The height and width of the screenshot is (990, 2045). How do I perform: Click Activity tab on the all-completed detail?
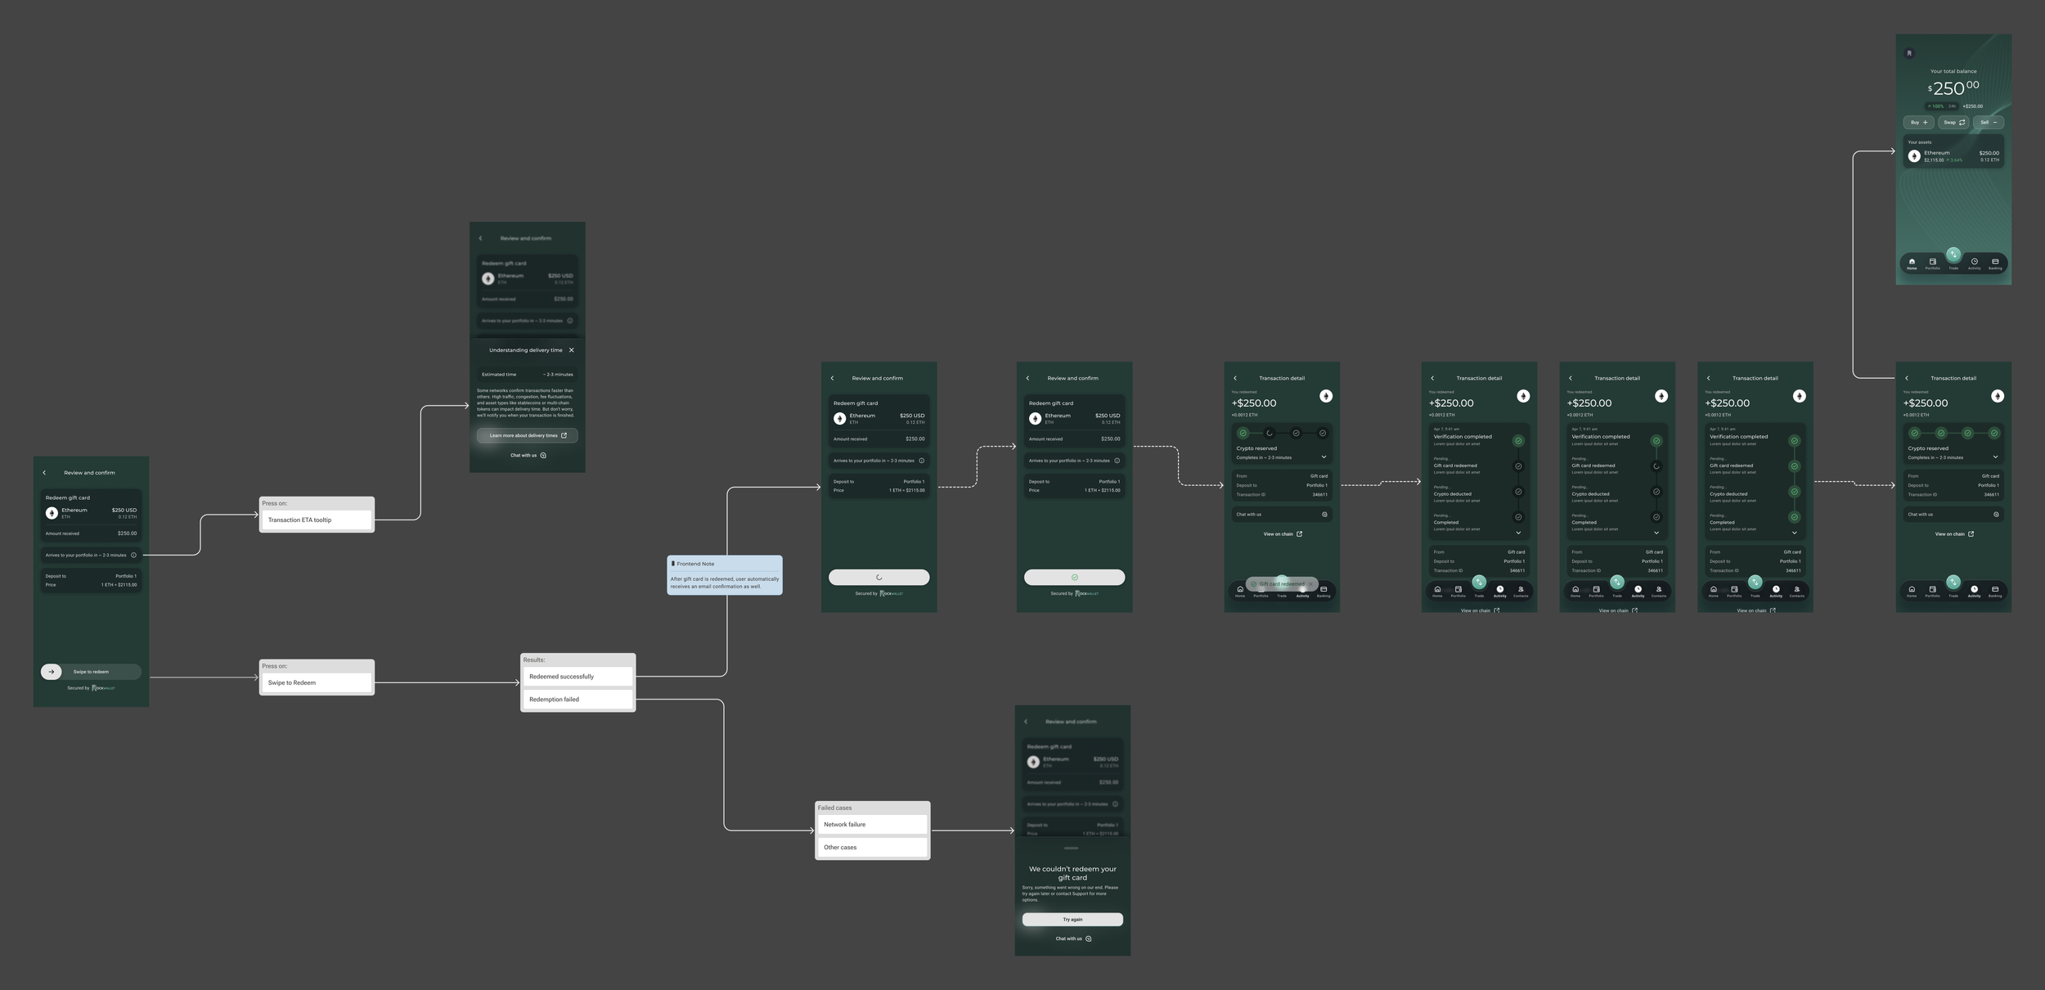tap(1975, 592)
